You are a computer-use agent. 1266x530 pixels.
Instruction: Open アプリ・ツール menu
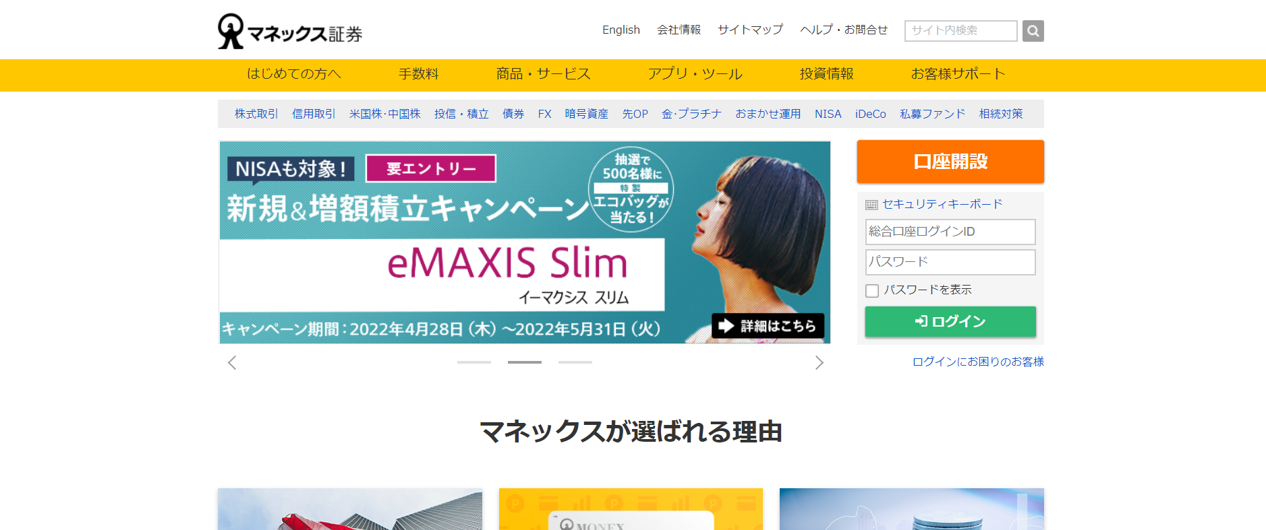[695, 74]
